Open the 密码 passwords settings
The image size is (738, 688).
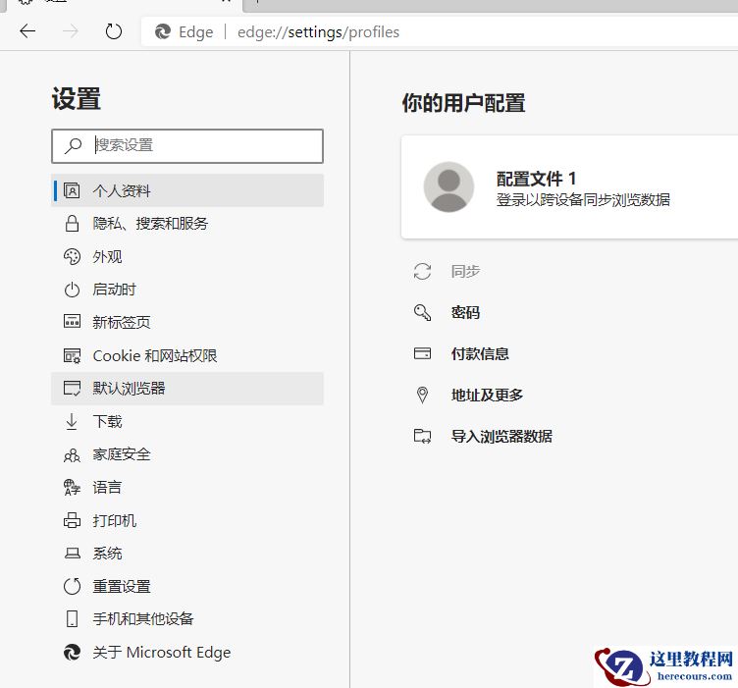pyautogui.click(x=465, y=312)
